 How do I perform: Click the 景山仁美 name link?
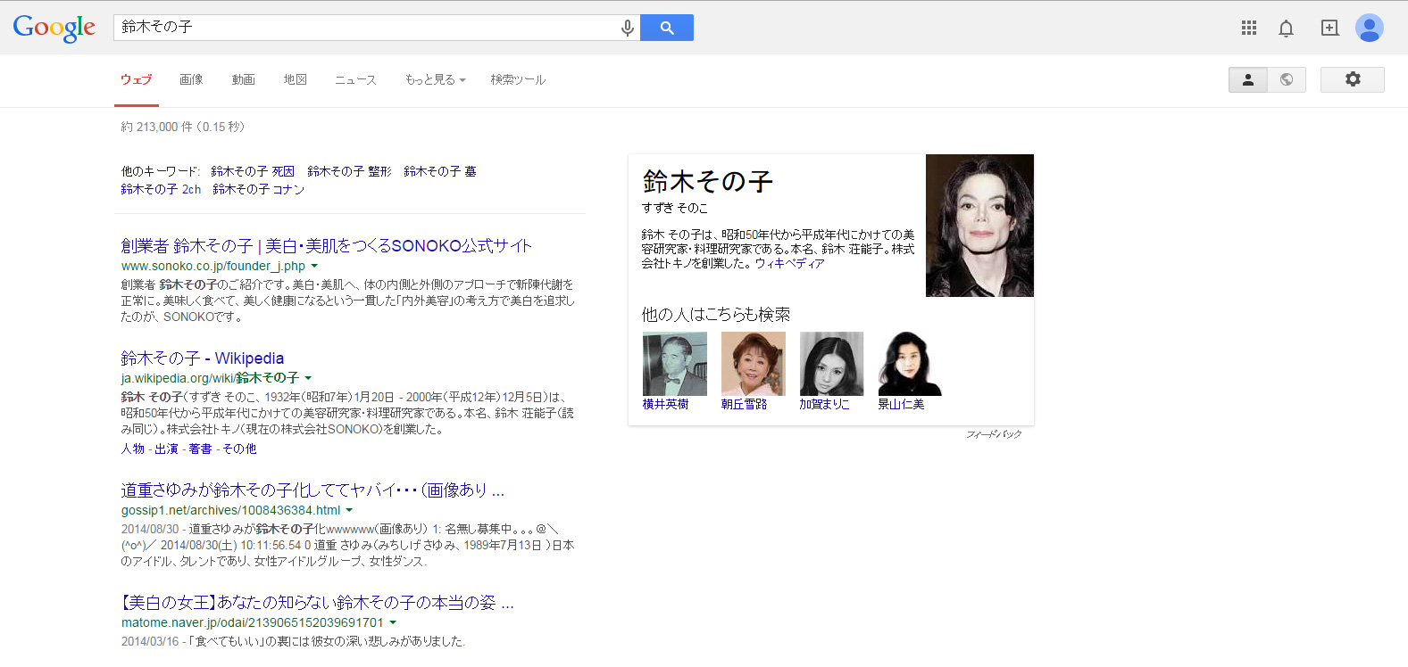[901, 404]
